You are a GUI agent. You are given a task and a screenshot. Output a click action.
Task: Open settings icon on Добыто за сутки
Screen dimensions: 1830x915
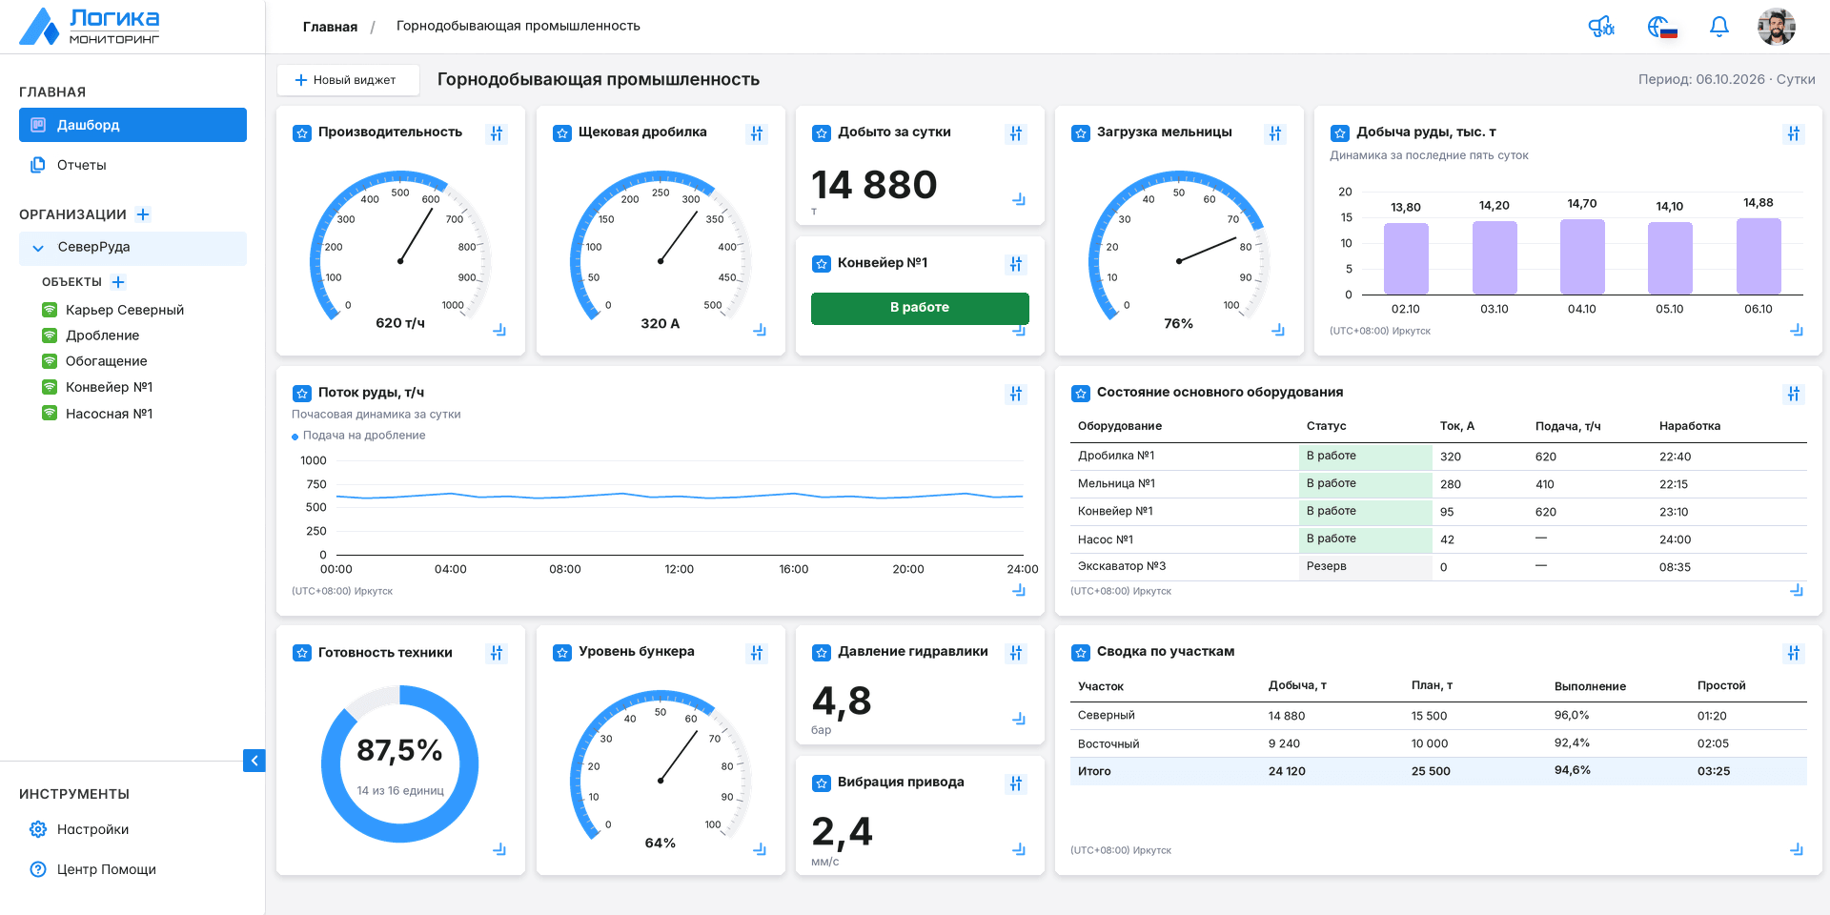click(1016, 133)
